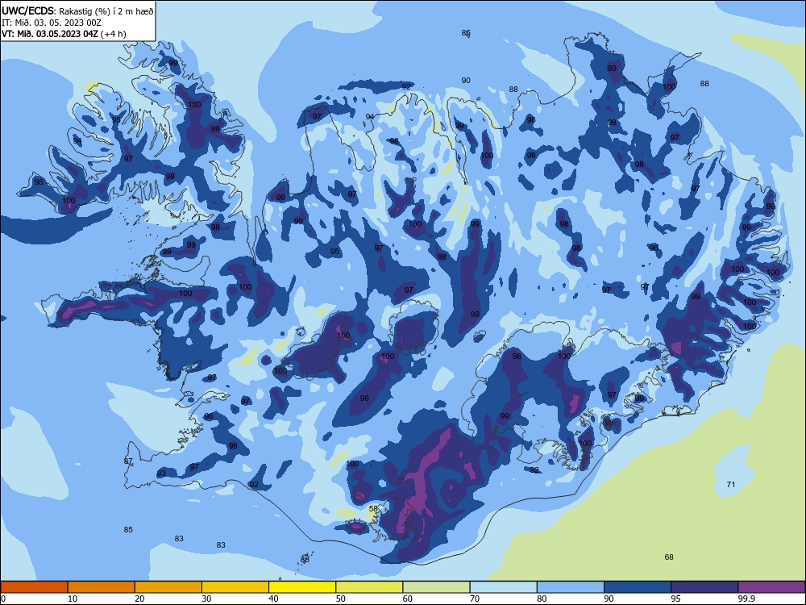Viewport: 806px width, 605px height.
Task: Click the '99.9' legend scale label
Action: pyautogui.click(x=746, y=599)
